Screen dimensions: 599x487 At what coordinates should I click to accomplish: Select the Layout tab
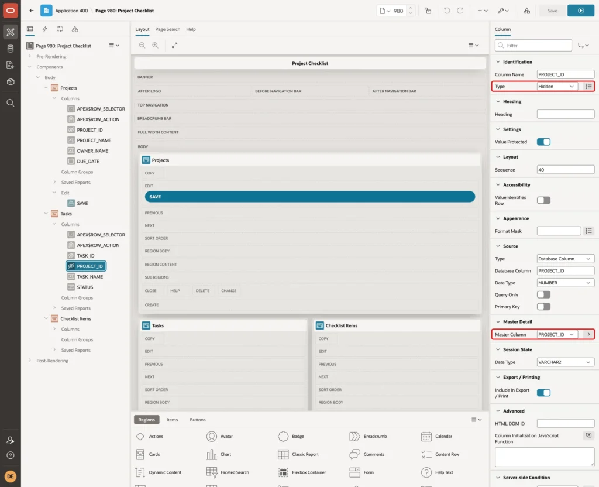(x=142, y=29)
